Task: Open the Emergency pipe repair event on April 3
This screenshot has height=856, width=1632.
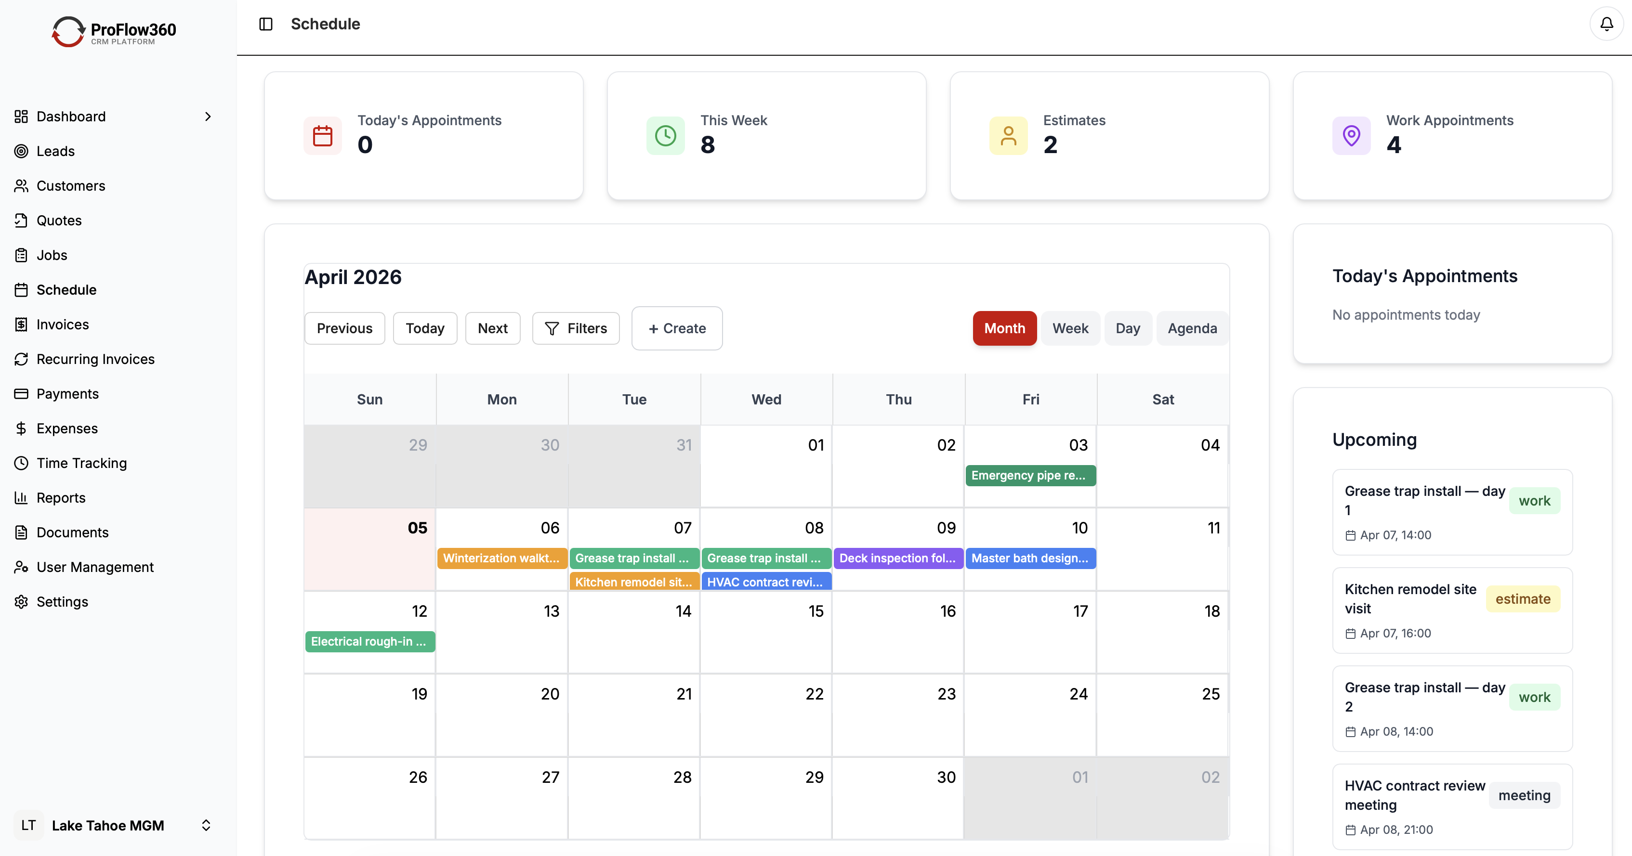Action: 1030,476
